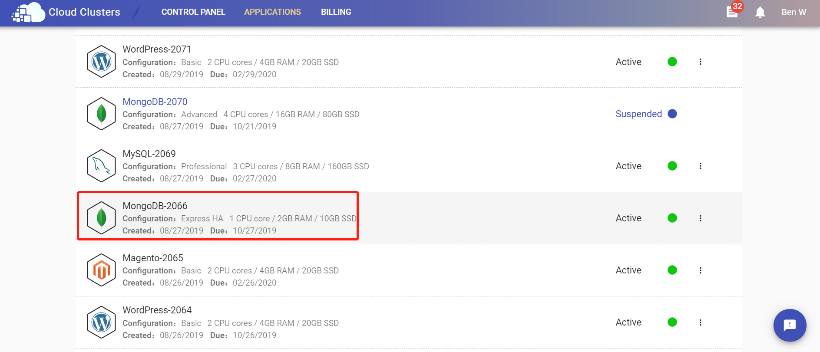Click the Active status of Magento-2065
The height and width of the screenshot is (352, 820).
point(628,270)
